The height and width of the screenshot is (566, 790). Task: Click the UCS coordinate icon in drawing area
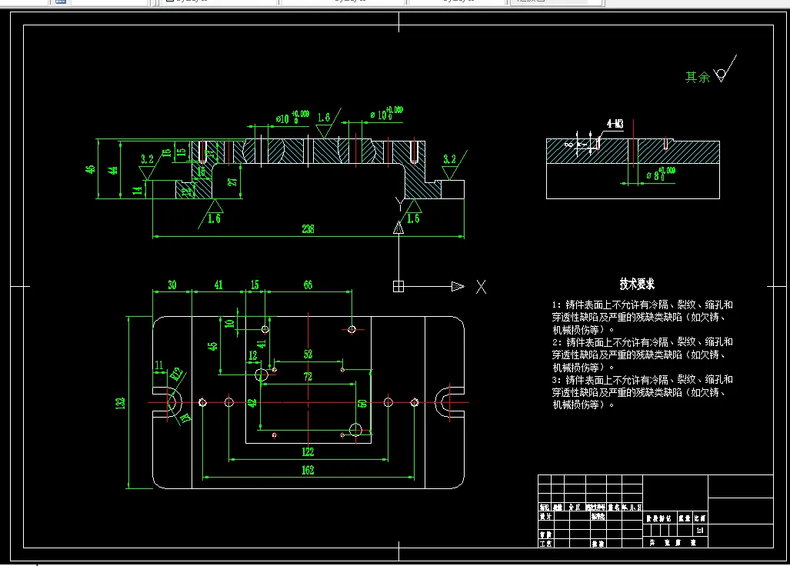tap(399, 286)
